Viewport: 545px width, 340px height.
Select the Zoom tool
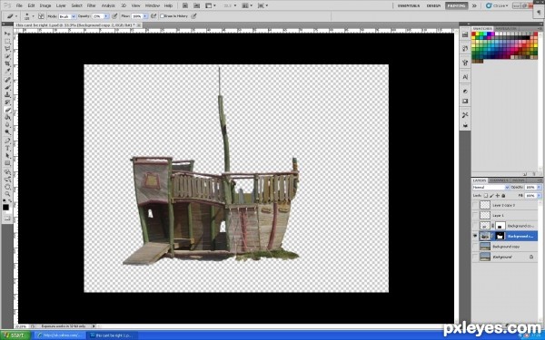7,194
